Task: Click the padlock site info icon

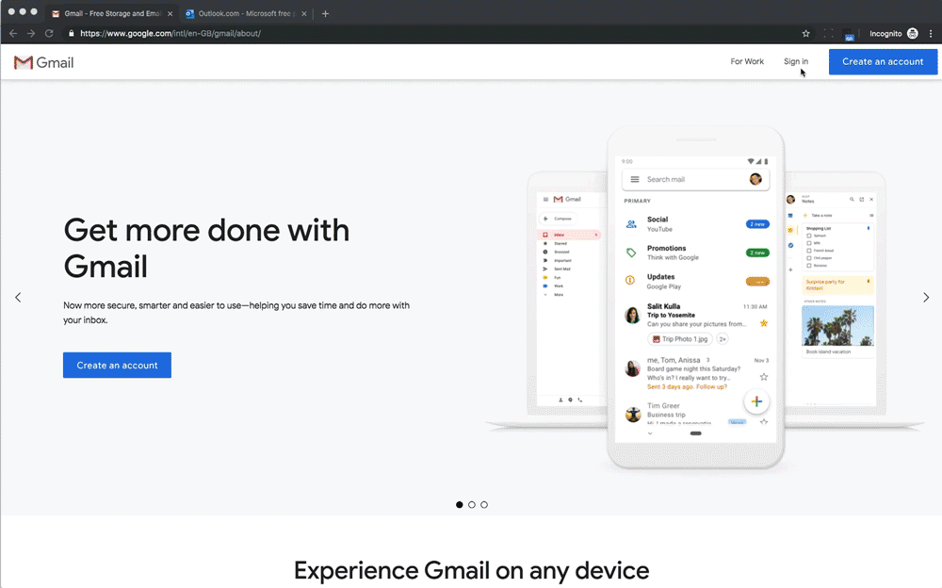Action: 71,34
